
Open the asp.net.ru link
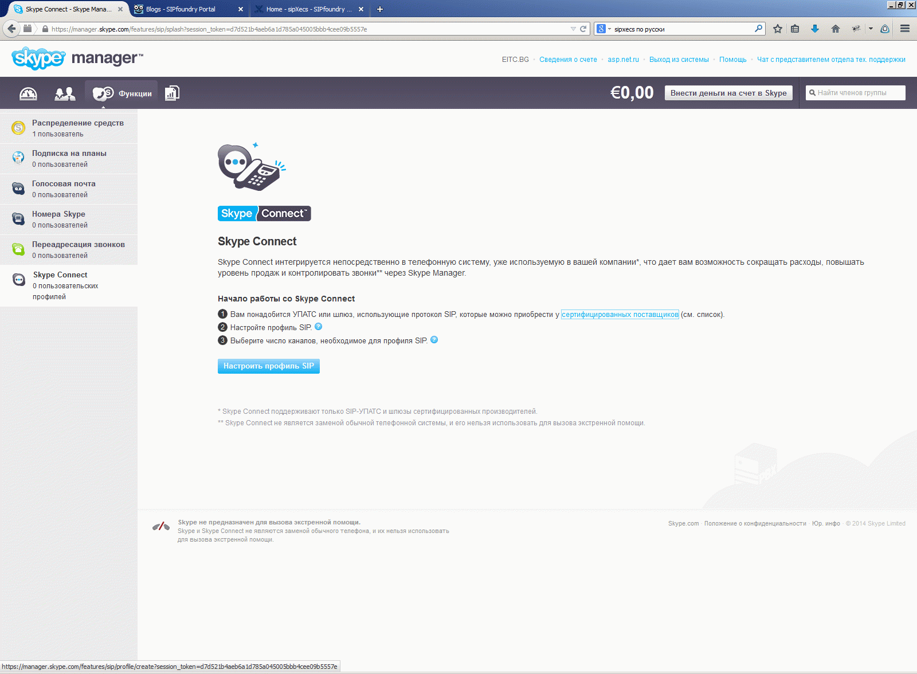tap(623, 60)
